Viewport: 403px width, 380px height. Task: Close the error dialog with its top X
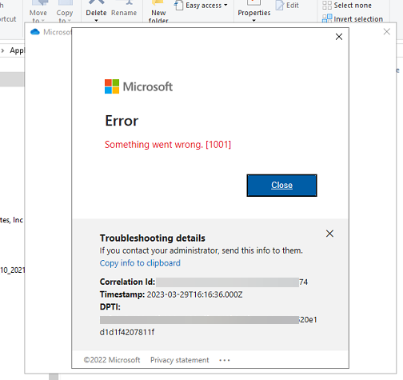[x=339, y=37]
